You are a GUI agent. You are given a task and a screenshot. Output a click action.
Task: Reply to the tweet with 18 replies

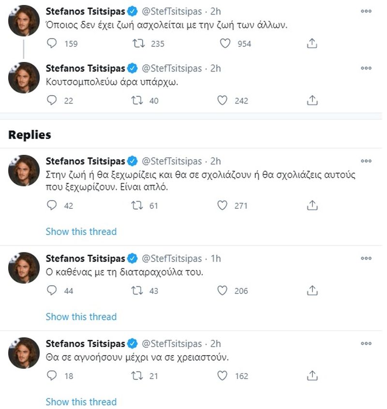[52, 376]
